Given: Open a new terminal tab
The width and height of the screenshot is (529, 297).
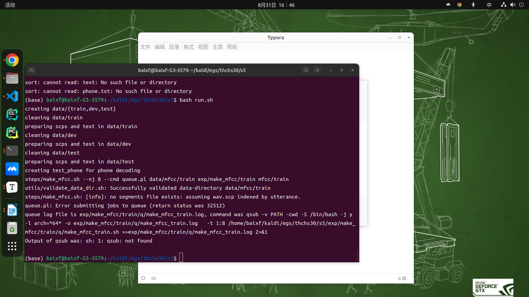Looking at the screenshot, I should 32,70.
